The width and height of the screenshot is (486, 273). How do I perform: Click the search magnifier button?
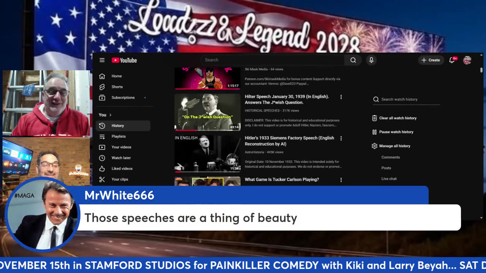pyautogui.click(x=353, y=60)
